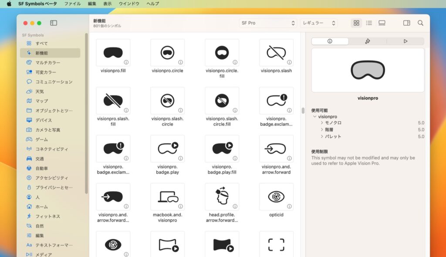The width and height of the screenshot is (446, 257).
Task: Select the opticid symbol
Action: [x=276, y=196]
